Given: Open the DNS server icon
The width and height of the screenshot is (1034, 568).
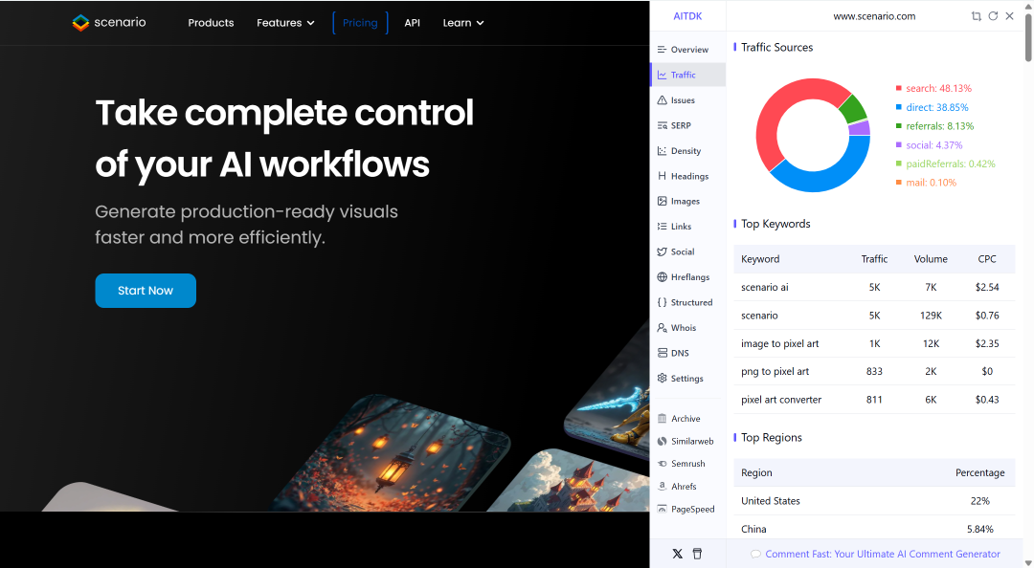Looking at the screenshot, I should pos(662,353).
